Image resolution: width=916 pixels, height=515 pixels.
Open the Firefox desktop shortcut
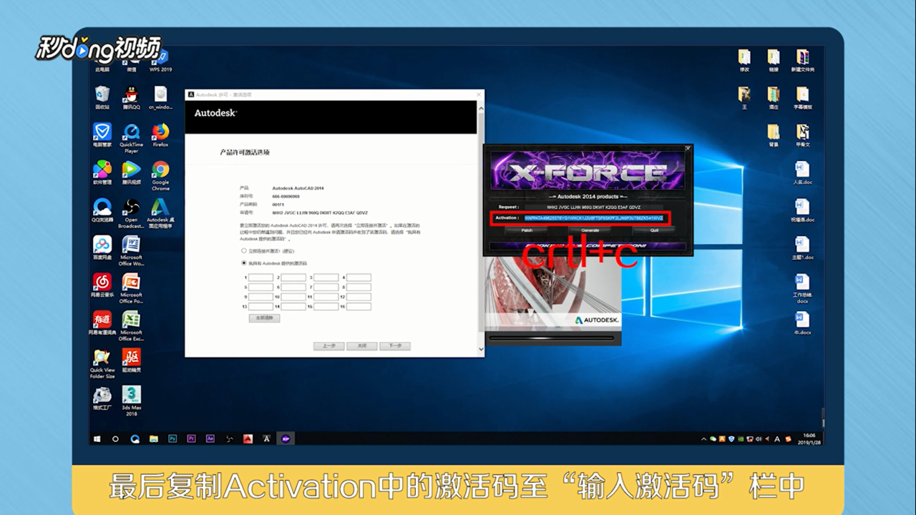pyautogui.click(x=160, y=134)
